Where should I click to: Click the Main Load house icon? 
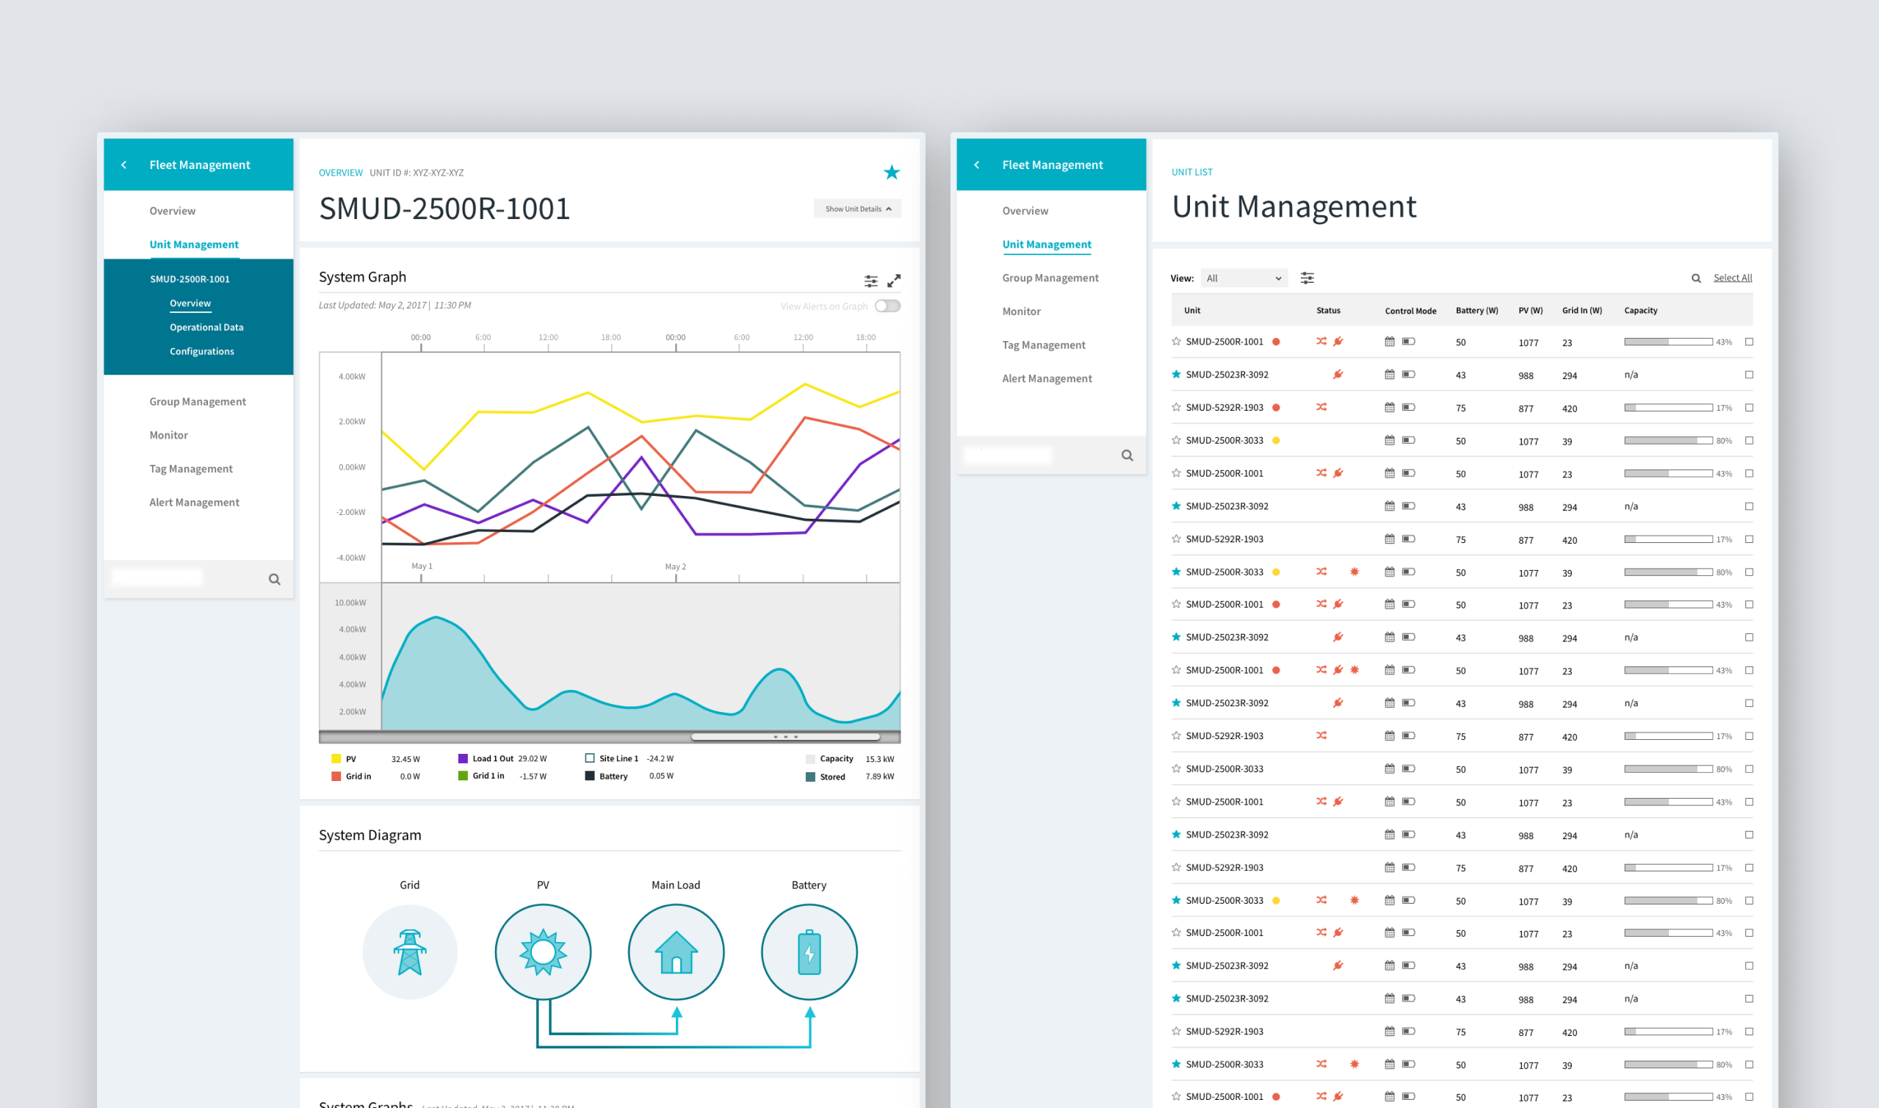pos(676,952)
